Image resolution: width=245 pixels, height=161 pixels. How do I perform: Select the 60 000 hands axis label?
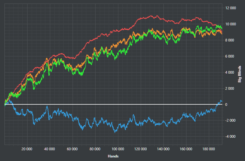pyautogui.click(x=72, y=149)
